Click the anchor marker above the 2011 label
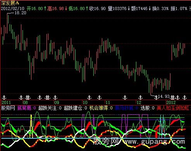 point(4,97)
